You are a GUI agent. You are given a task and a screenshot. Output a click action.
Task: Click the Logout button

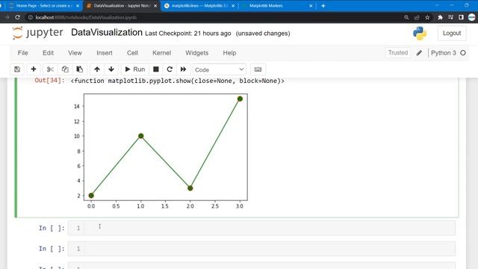tap(452, 33)
